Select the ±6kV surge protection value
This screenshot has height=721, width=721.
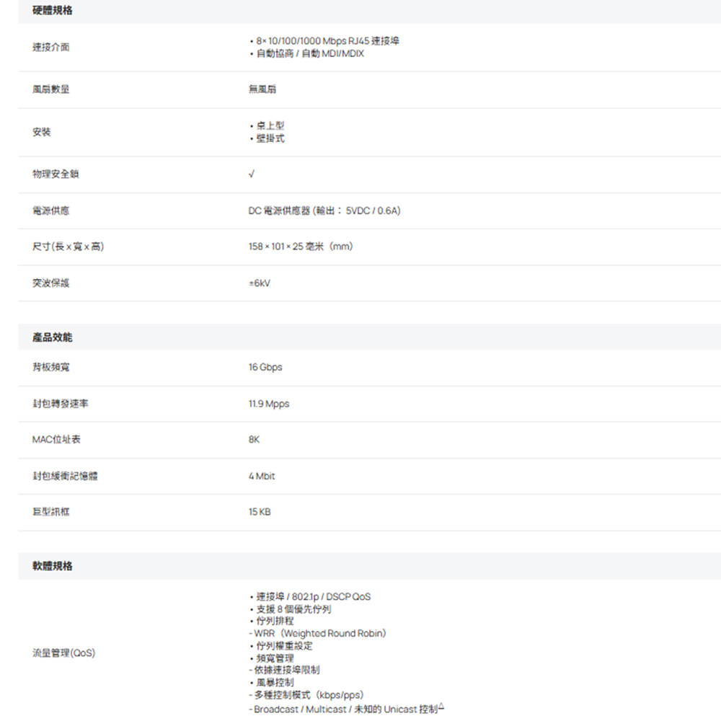pos(260,283)
